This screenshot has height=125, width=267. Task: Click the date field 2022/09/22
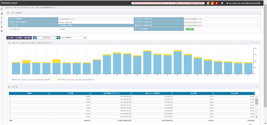(x=47, y=38)
